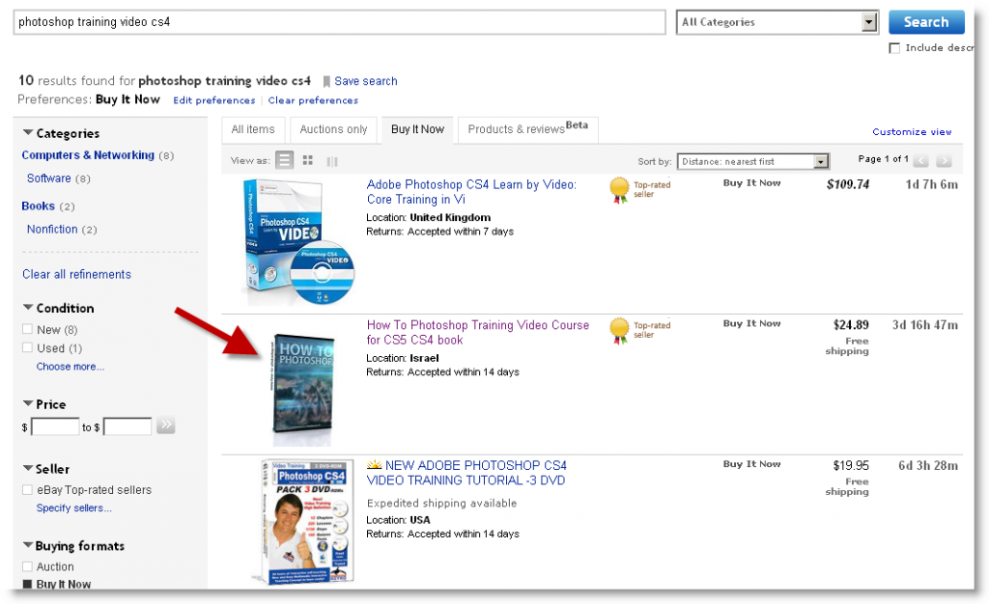Click the search query text field

pyautogui.click(x=339, y=22)
